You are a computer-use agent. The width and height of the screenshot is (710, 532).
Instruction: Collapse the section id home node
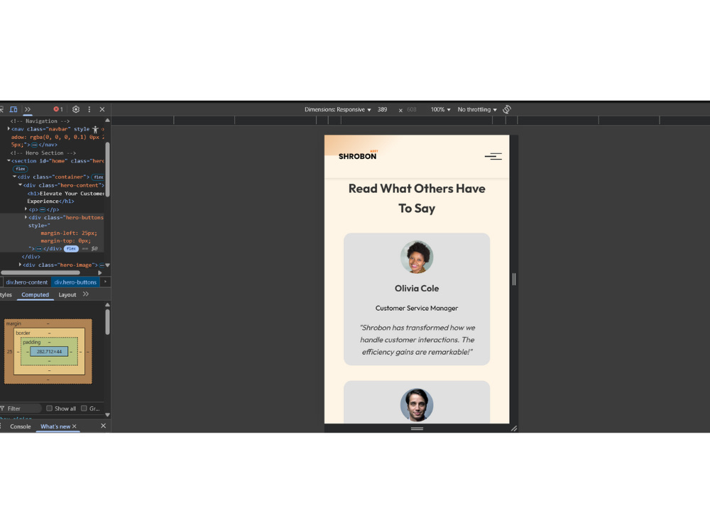tap(9, 160)
